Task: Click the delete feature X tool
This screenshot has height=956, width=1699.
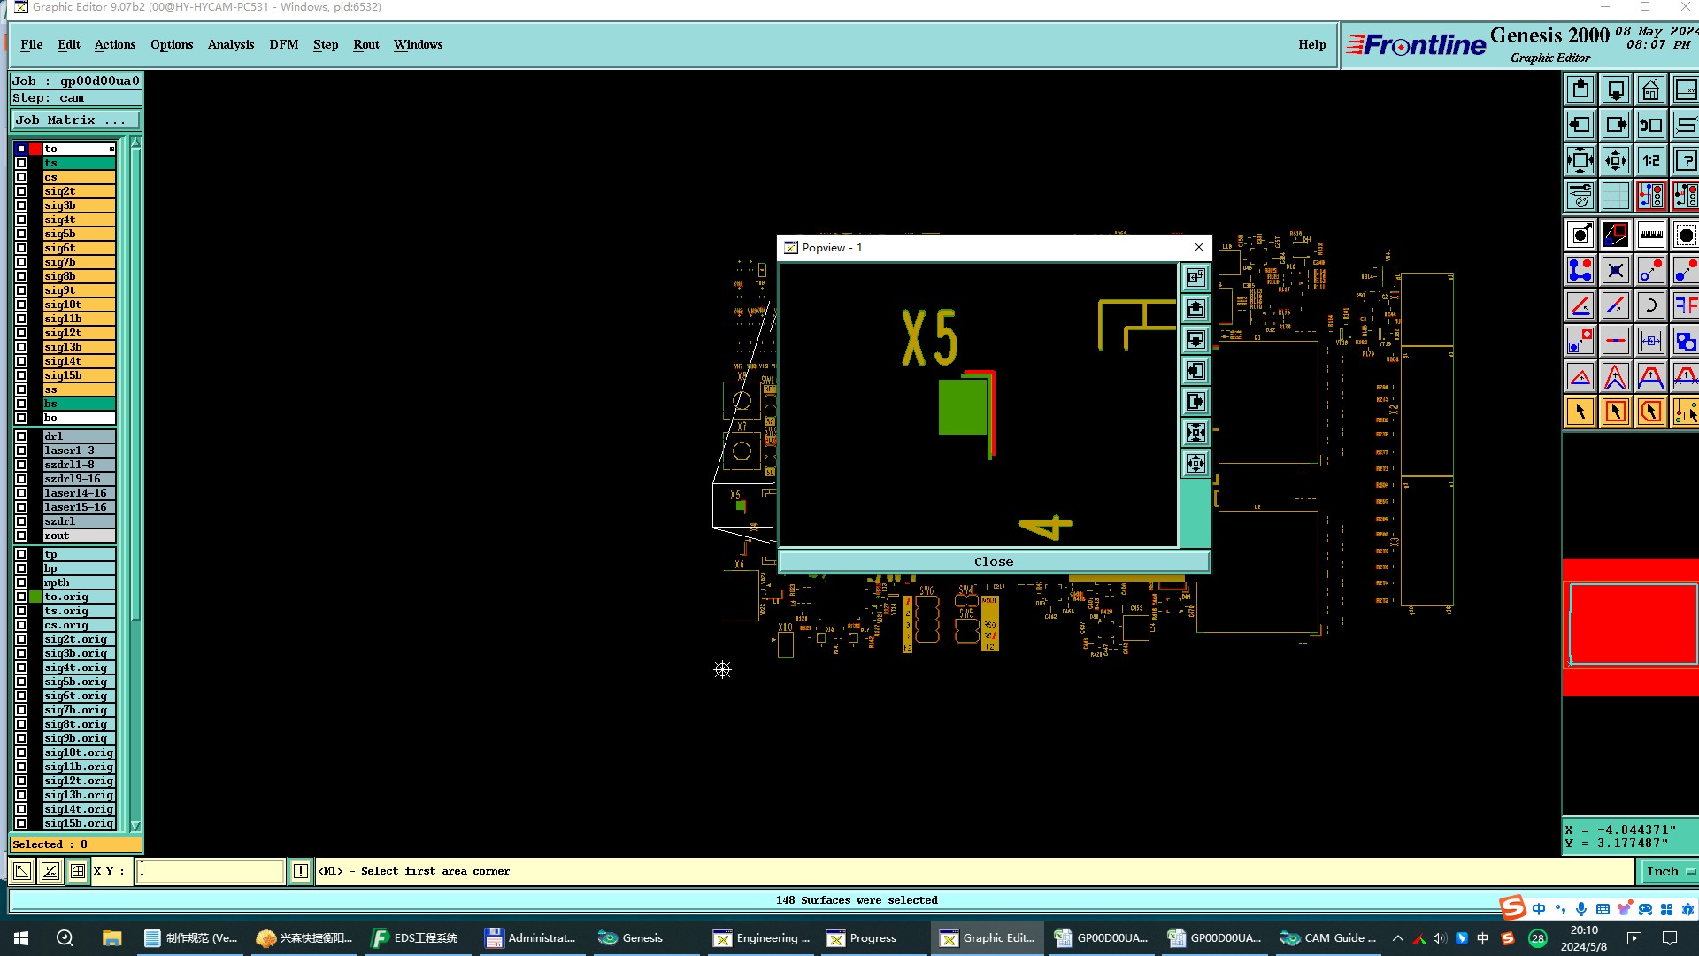Action: (x=1615, y=271)
